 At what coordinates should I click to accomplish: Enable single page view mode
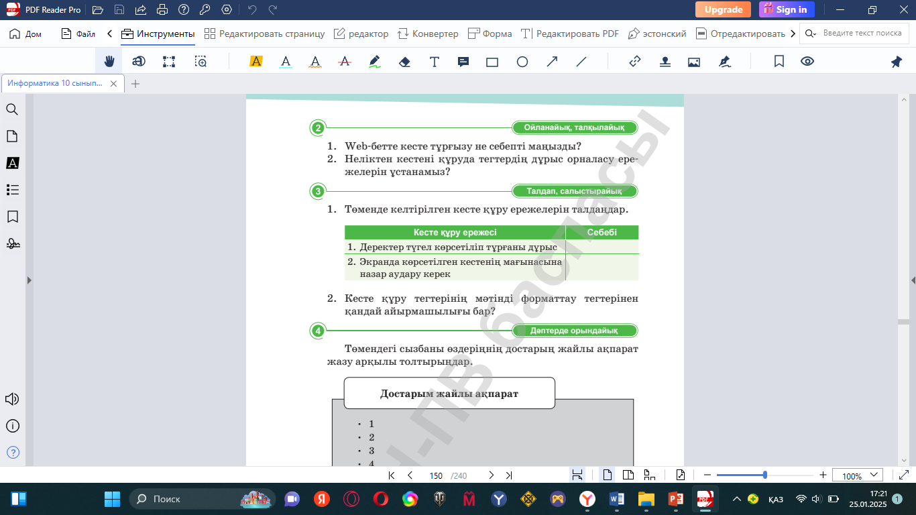coord(608,475)
